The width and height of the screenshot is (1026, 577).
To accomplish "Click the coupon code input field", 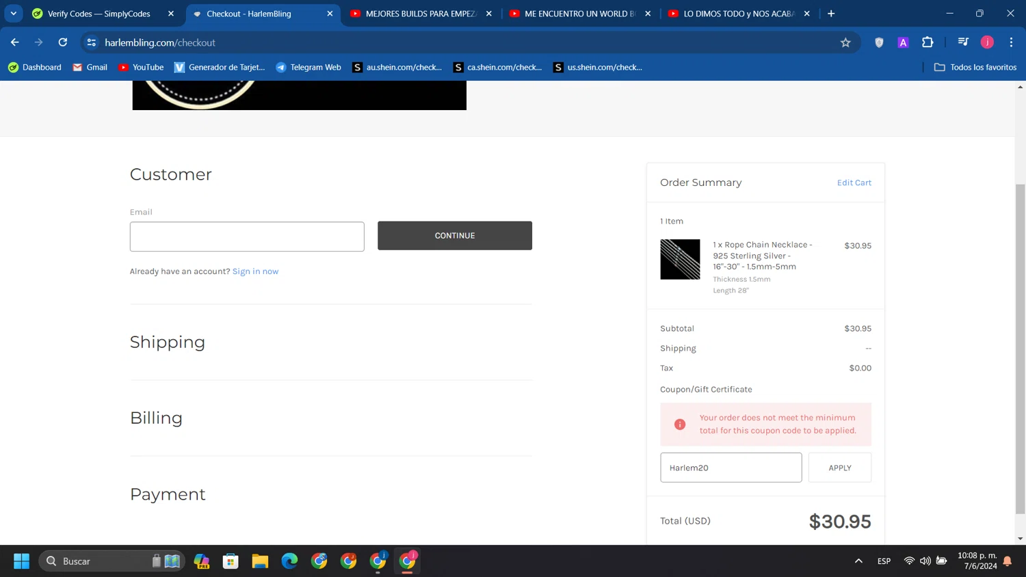I will coord(731,468).
